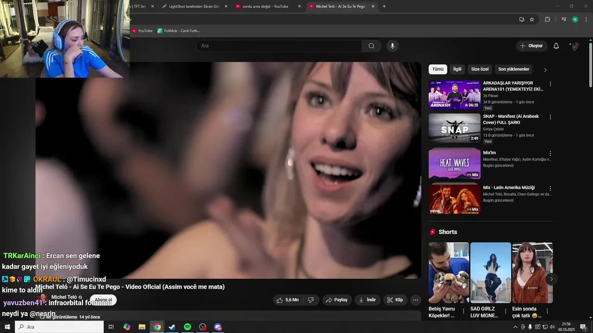Close the zordu ama değdi tab
The image size is (593, 333).
point(299,6)
